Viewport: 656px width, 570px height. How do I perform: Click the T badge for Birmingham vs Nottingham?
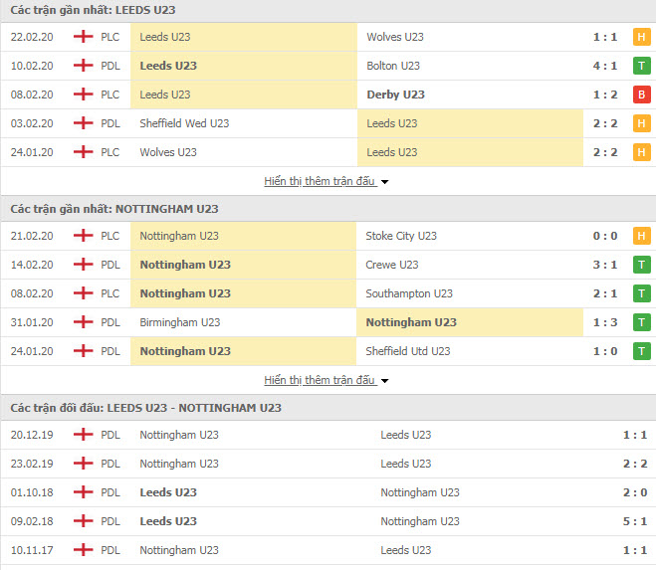(641, 322)
